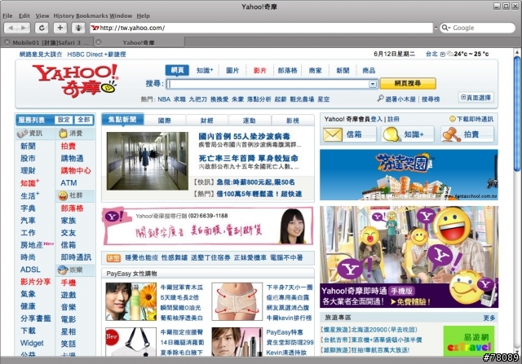Click the 娛樂 category icon
522x364 pixels.
tap(63, 270)
